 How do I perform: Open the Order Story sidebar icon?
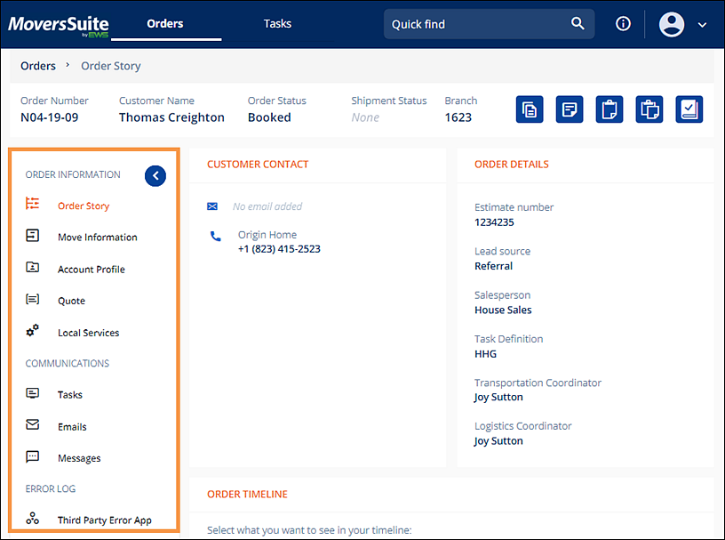(32, 204)
